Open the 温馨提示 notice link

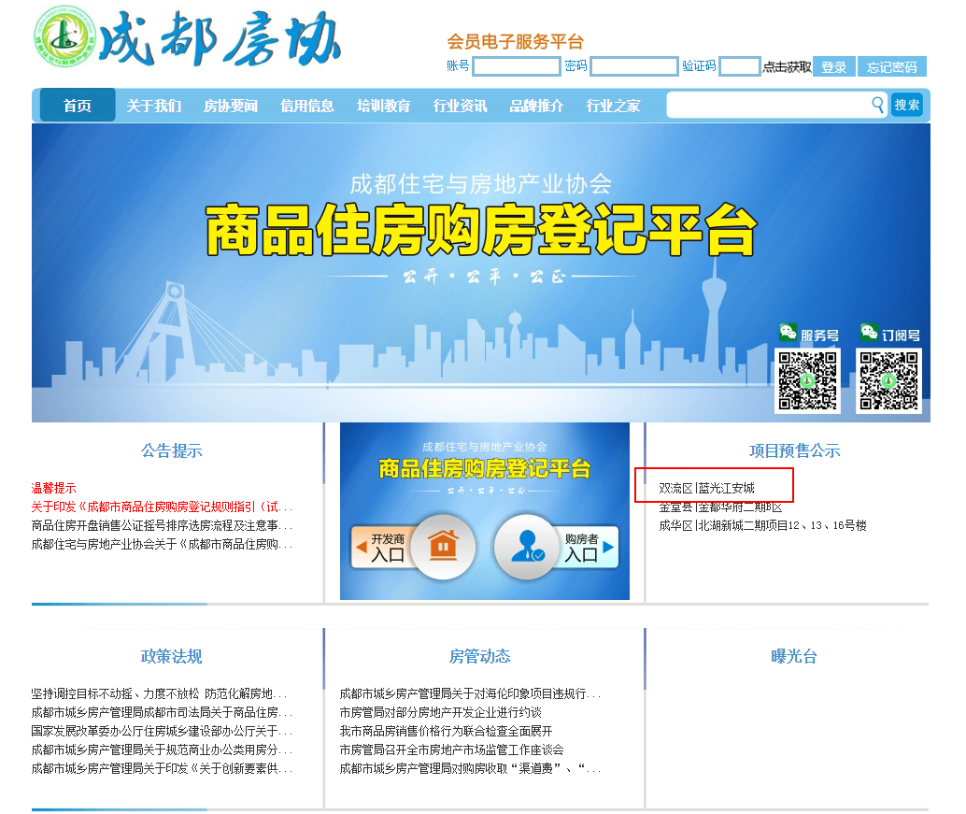[x=53, y=488]
